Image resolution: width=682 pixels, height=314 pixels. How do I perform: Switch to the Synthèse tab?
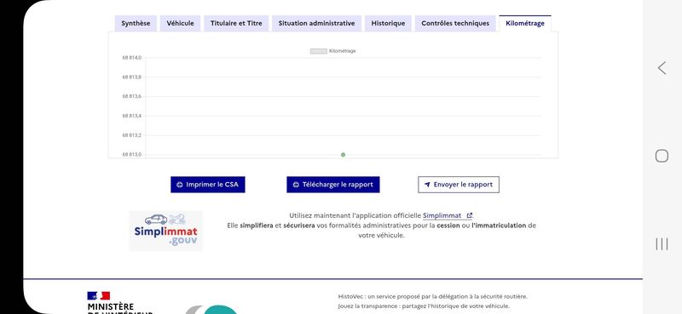click(136, 24)
